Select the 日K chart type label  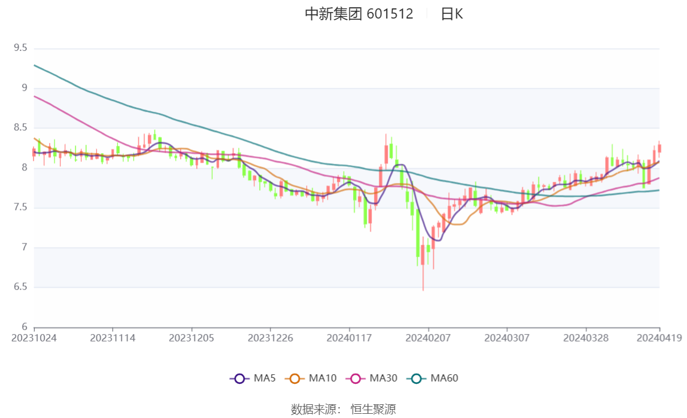point(451,14)
